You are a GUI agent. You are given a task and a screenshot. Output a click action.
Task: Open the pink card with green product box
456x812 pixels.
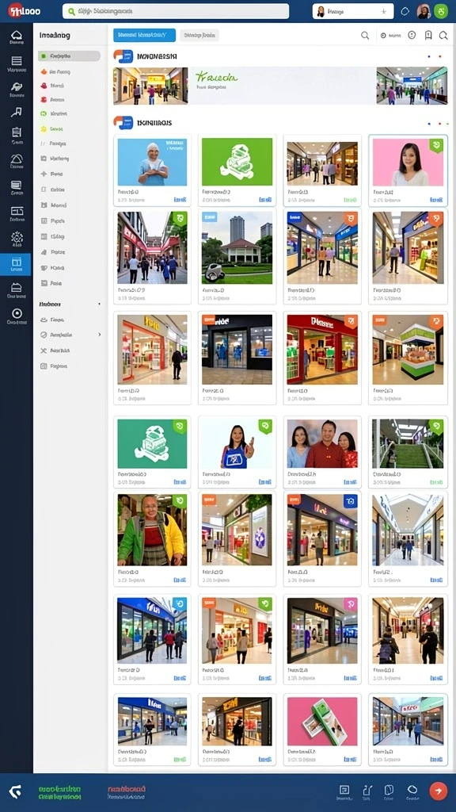[x=322, y=730]
